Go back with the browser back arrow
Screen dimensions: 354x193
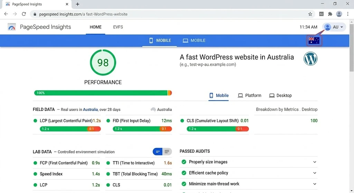tap(6, 14)
